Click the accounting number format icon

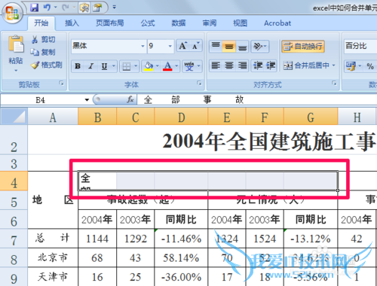(x=351, y=66)
